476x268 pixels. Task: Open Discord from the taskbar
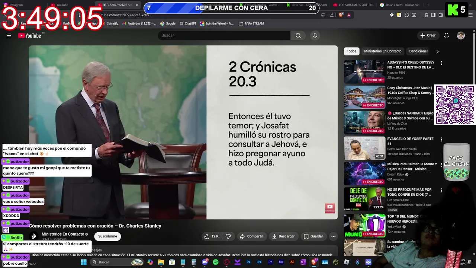click(205, 262)
